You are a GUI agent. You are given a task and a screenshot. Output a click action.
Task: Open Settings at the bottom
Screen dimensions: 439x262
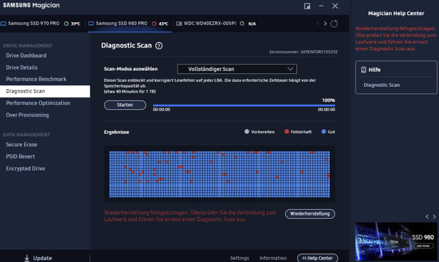coord(239,258)
